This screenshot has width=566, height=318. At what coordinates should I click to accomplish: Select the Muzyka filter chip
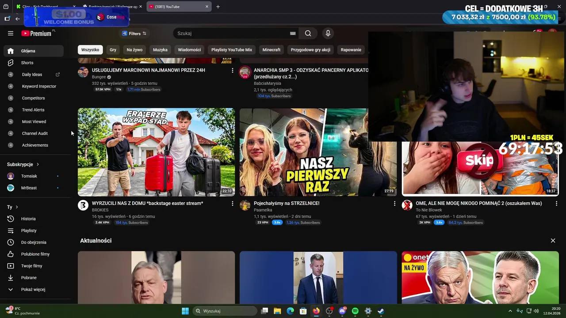point(160,50)
